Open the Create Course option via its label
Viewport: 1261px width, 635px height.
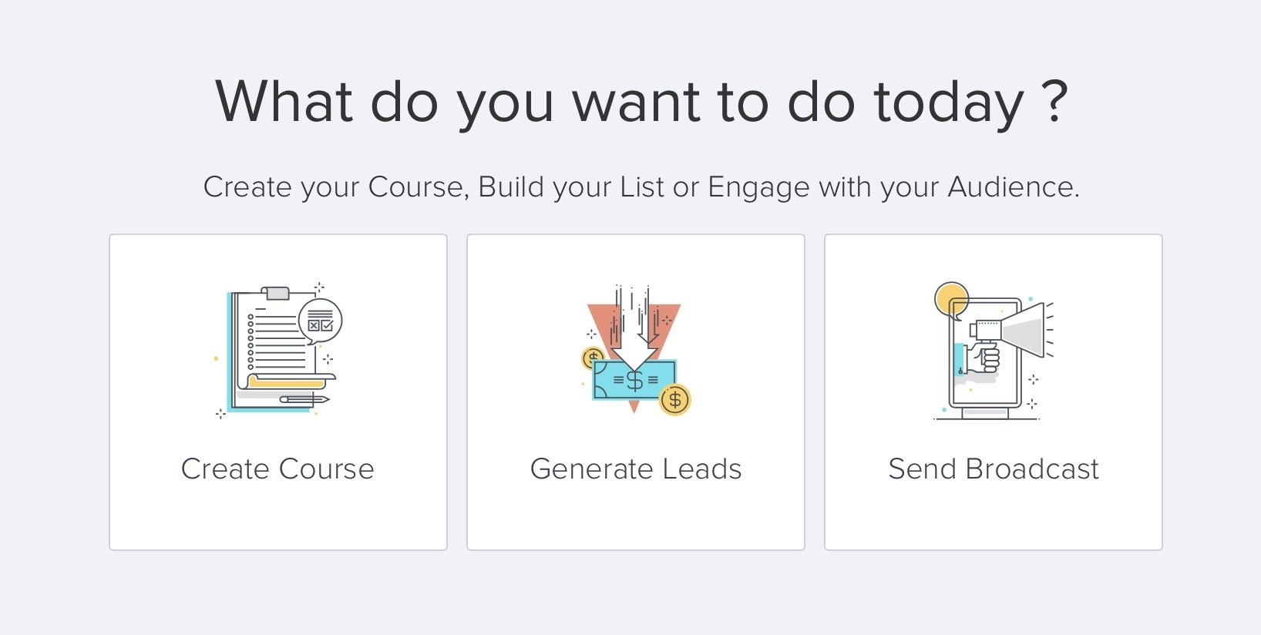tap(277, 469)
